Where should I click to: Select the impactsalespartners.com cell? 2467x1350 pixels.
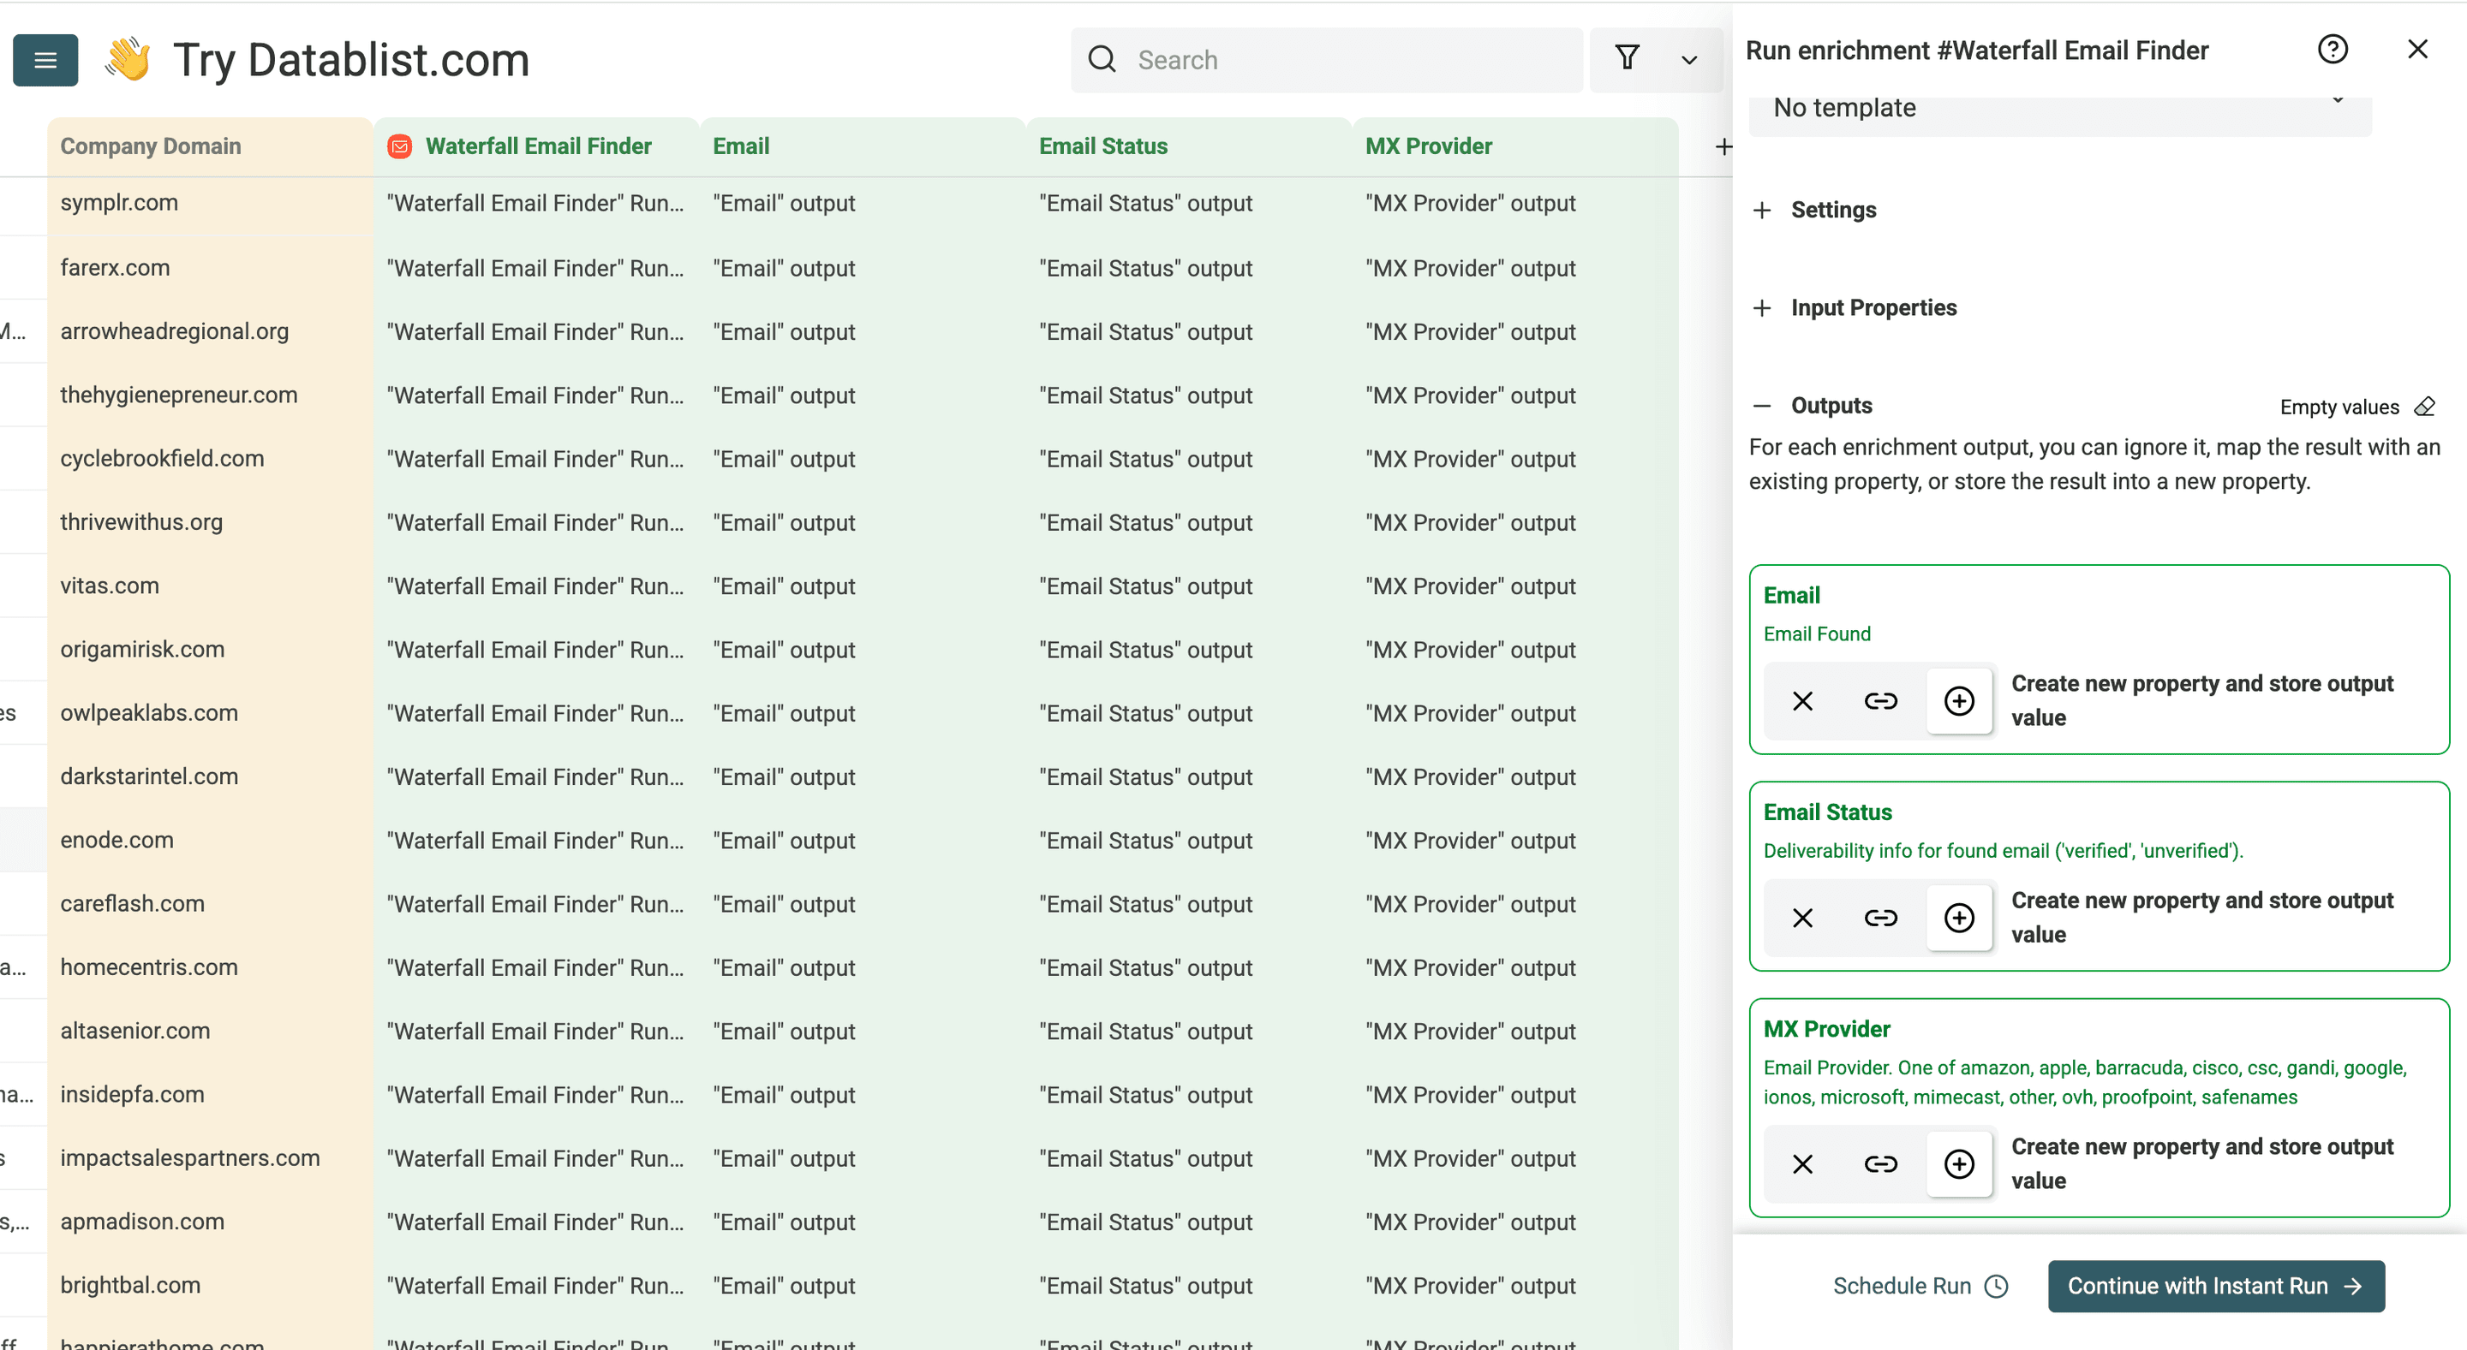point(210,1157)
